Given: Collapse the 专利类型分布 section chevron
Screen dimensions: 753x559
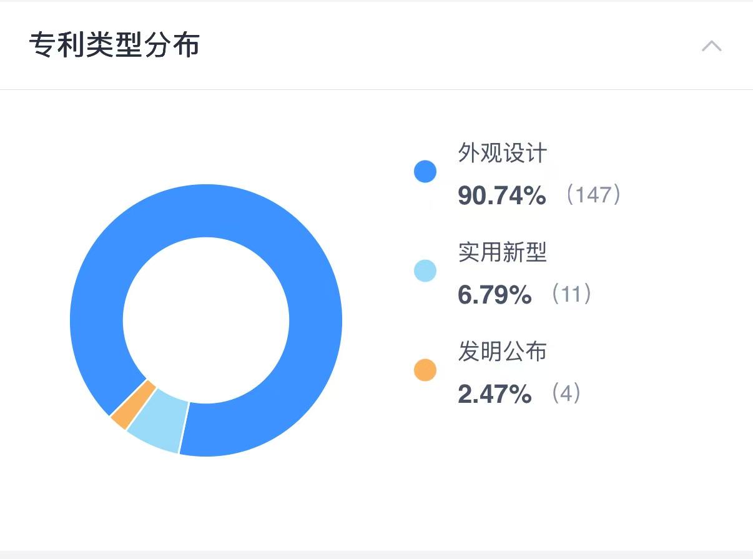Looking at the screenshot, I should pos(711,46).
